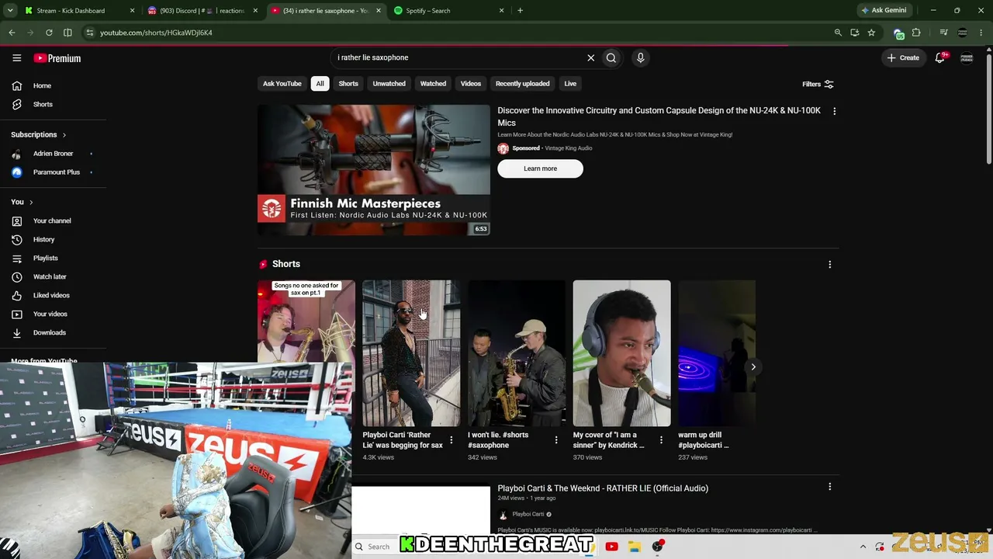Open more options for the Shorts shelf
This screenshot has height=559, width=993.
coord(829,264)
